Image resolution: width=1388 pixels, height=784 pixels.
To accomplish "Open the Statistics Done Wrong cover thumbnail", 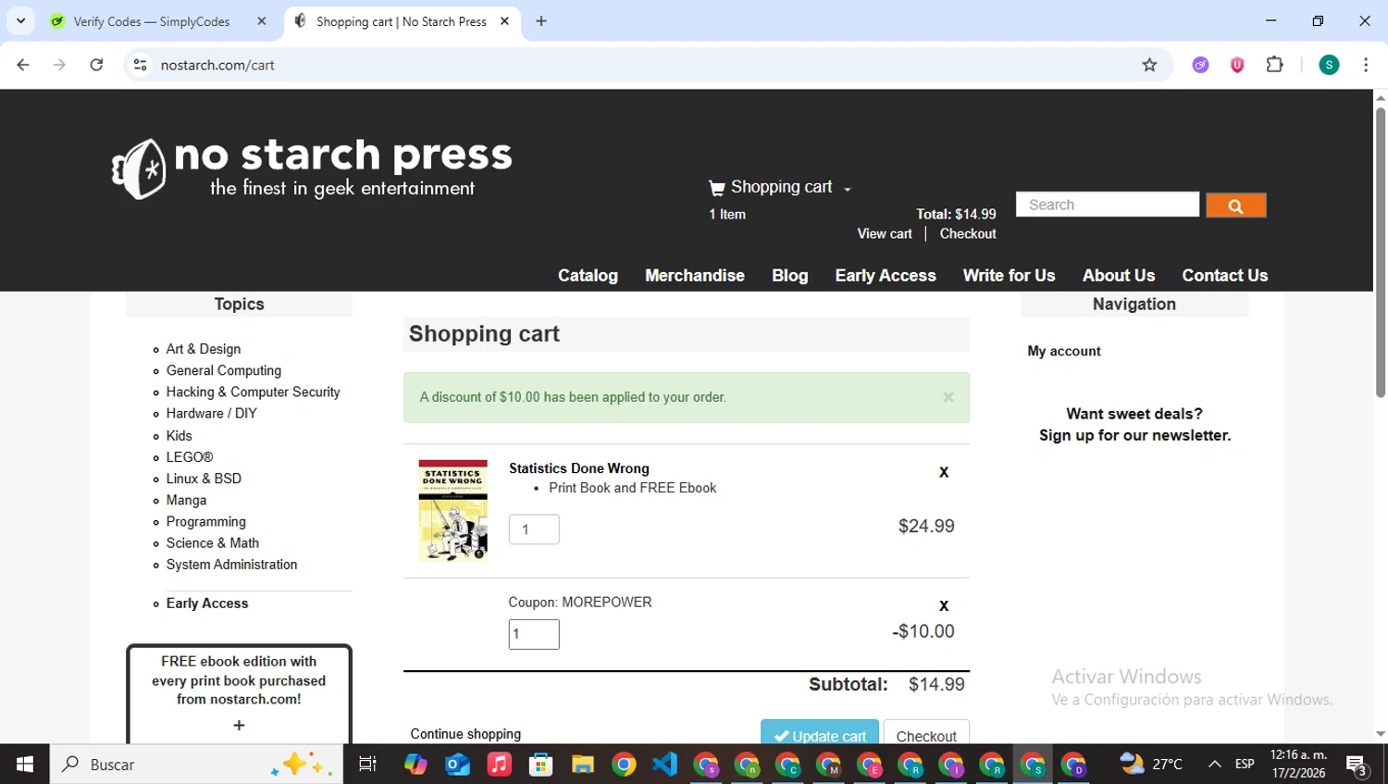I will point(453,511).
